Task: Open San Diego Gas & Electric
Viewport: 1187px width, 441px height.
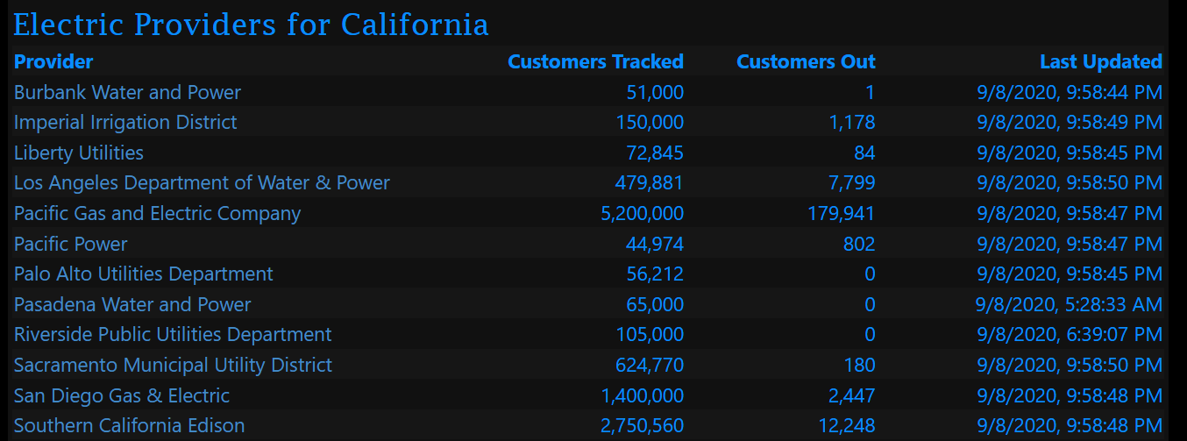Action: point(122,395)
